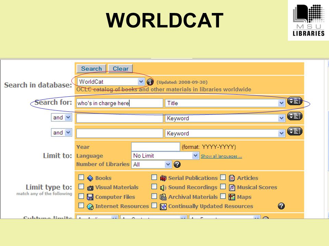Click the Serial Publications icon
This screenshot has height=246, width=329.
[x=163, y=178]
